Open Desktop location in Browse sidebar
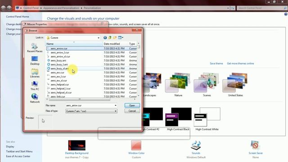The height and width of the screenshot is (162, 288). point(35,61)
